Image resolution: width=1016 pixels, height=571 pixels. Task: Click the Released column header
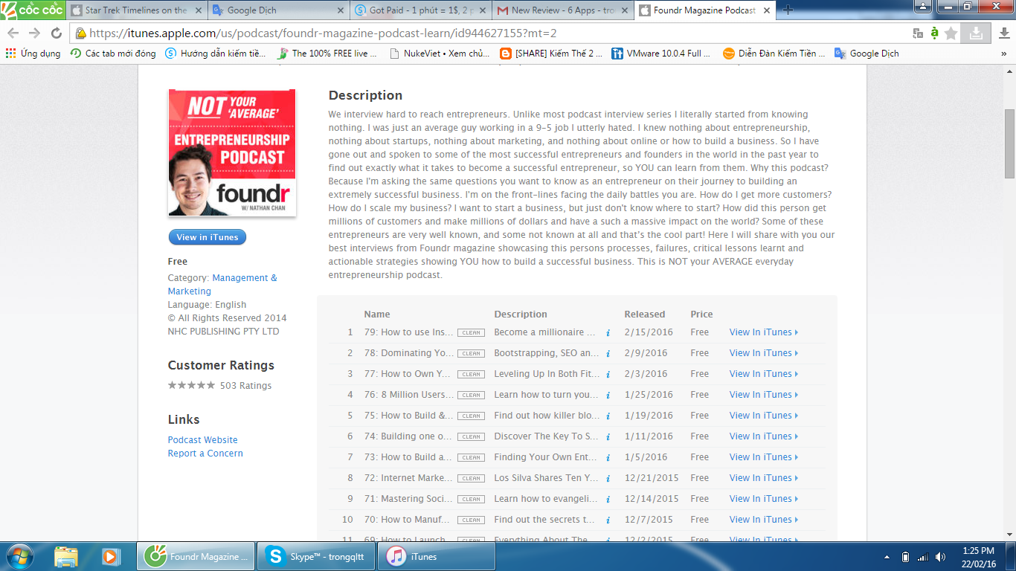645,314
